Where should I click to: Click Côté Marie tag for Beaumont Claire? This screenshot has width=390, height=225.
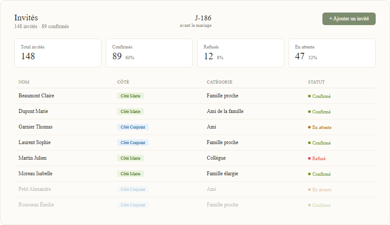tap(130, 96)
